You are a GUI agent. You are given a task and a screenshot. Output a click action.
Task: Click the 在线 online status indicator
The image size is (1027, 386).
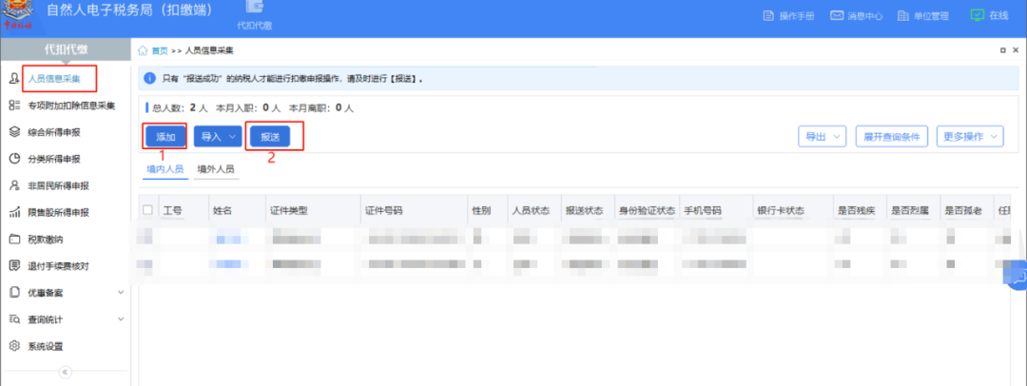pos(989,16)
